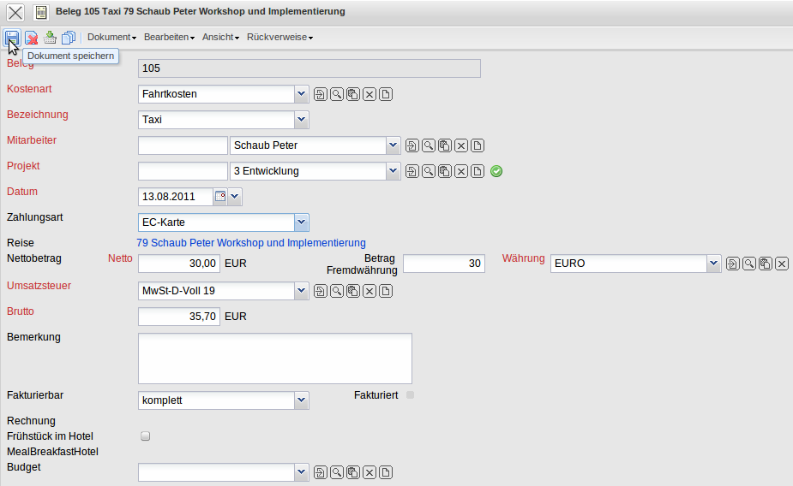This screenshot has width=793, height=486.
Task: Click the document icon beside the title
Action: (x=40, y=12)
